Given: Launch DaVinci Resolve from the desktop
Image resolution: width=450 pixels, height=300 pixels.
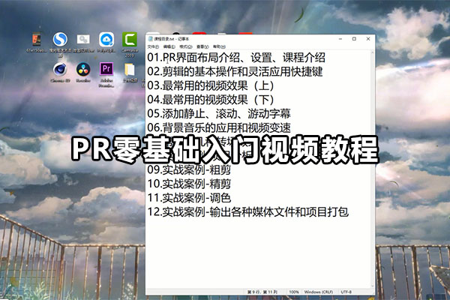Looking at the screenshot, I should click(x=83, y=69).
